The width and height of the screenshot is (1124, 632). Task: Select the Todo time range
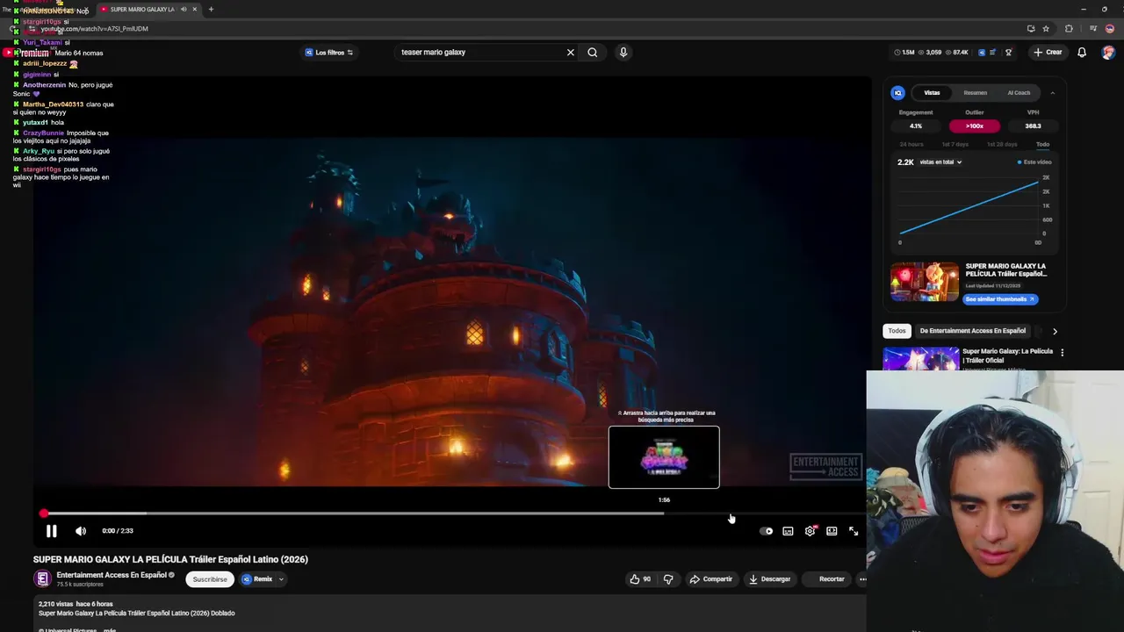pos(1042,145)
